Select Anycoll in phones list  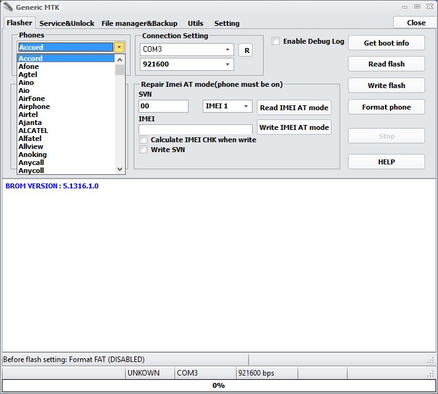pyautogui.click(x=66, y=171)
